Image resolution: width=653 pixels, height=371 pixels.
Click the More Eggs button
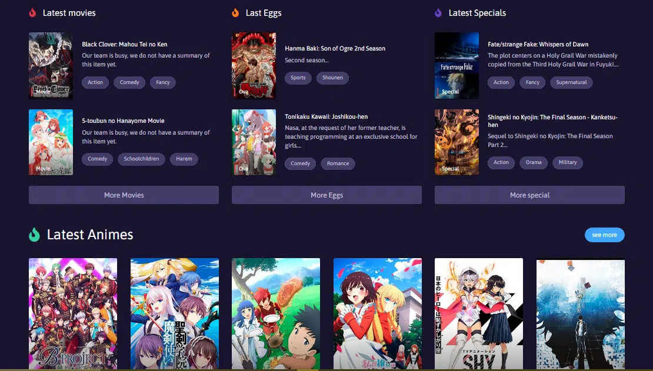tap(326, 195)
